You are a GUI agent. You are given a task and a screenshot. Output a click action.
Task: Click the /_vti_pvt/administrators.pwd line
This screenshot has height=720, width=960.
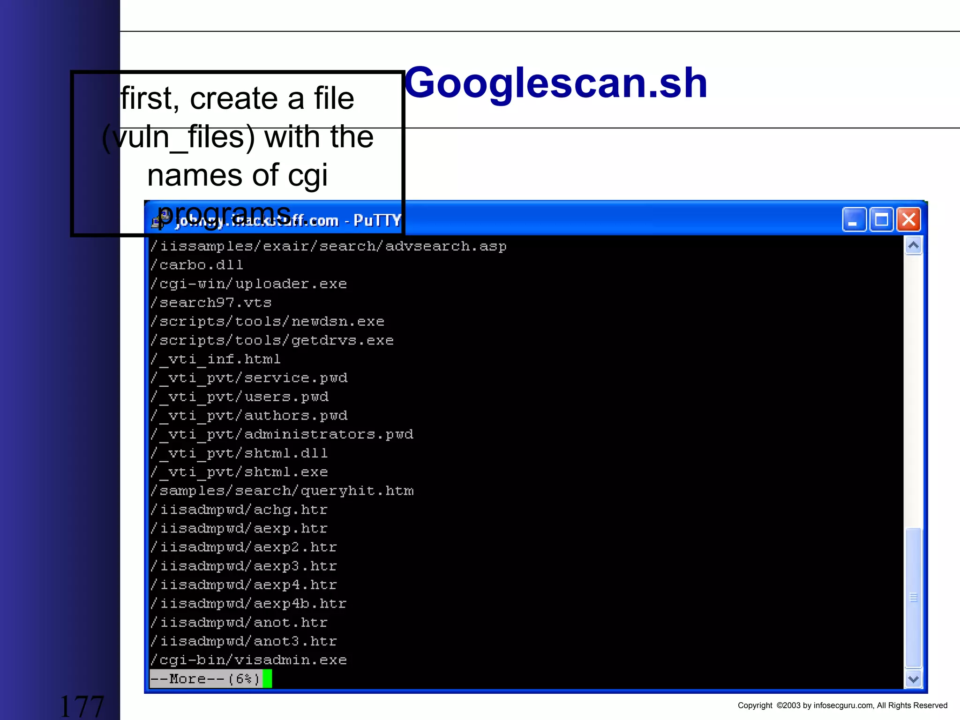pyautogui.click(x=282, y=435)
